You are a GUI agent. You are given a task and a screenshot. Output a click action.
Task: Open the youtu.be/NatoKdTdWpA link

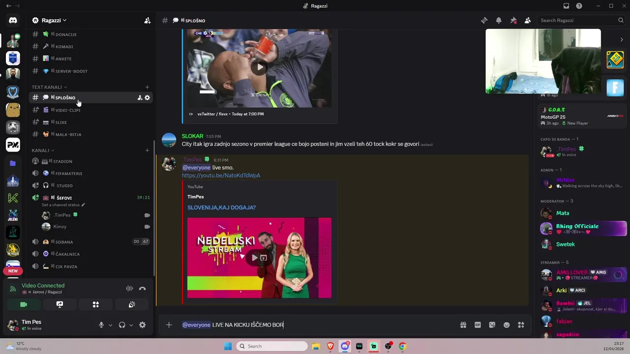tap(221, 176)
